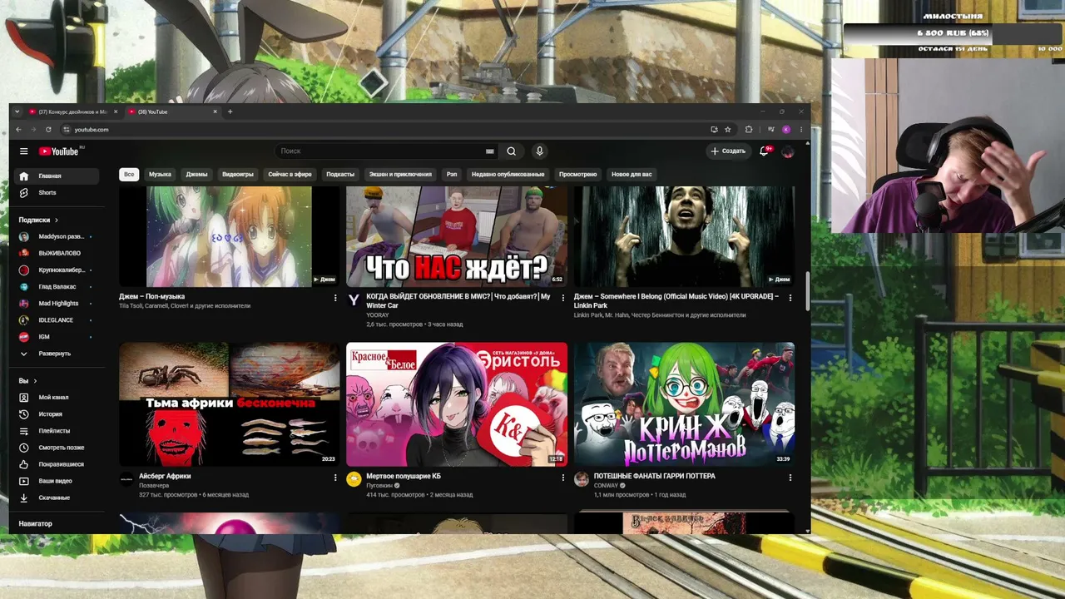Bookmark this page with the star icon
Image resolution: width=1065 pixels, height=599 pixels.
coord(728,130)
